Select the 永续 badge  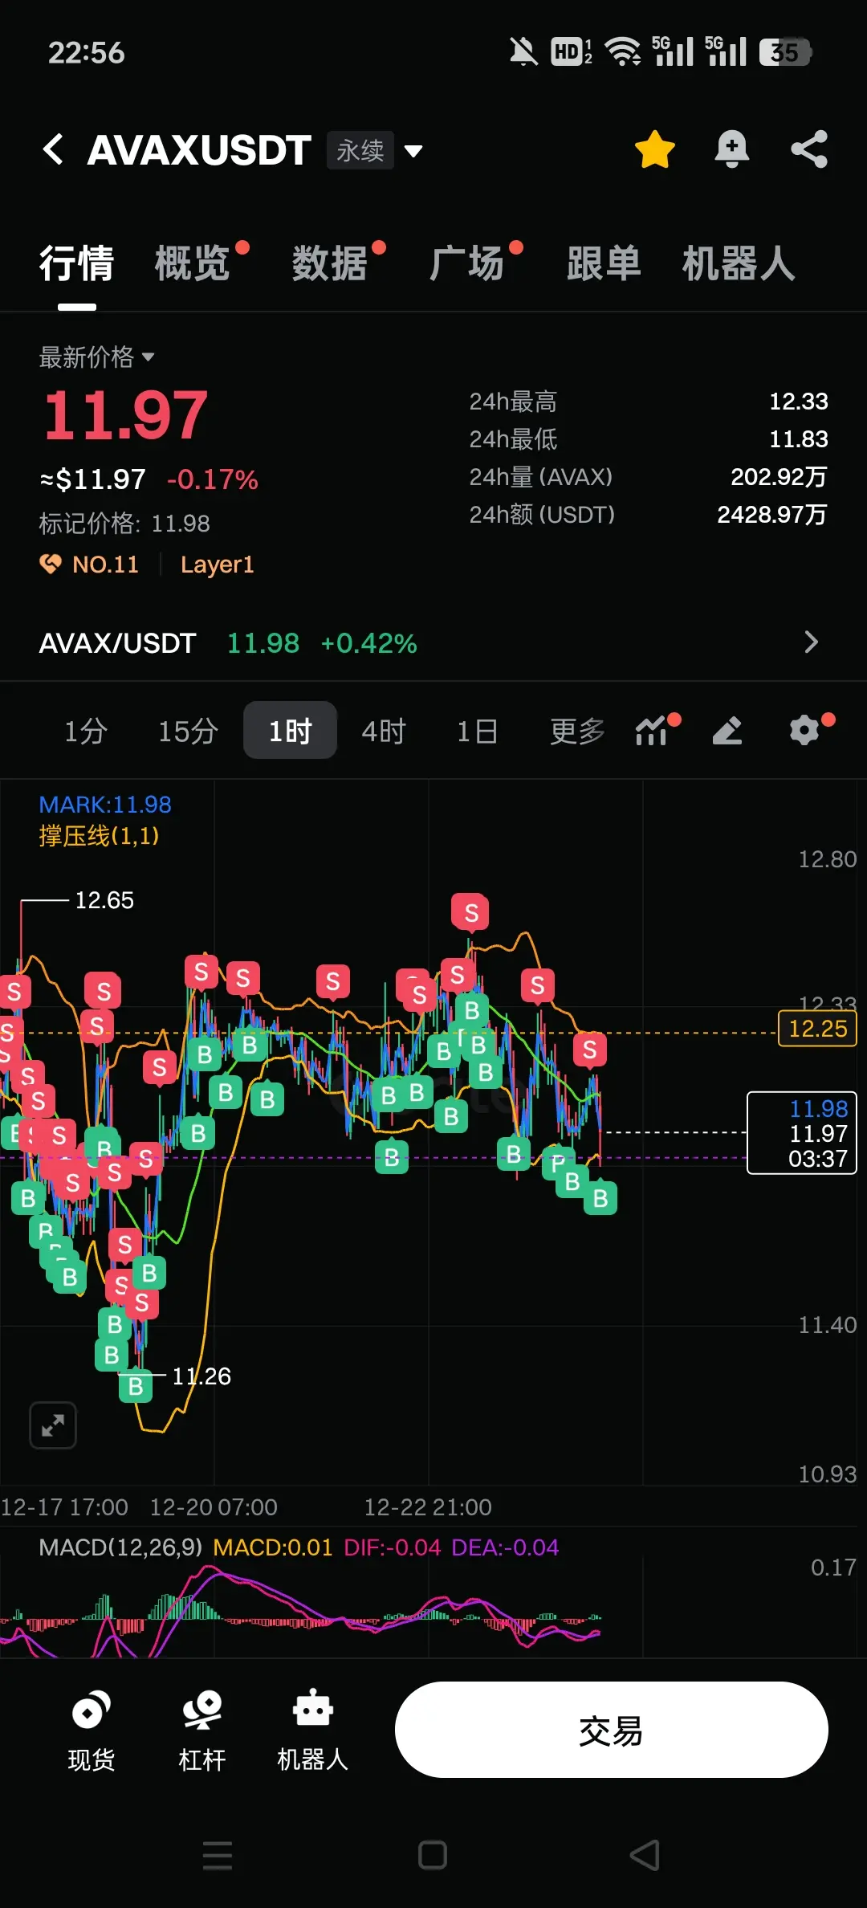(x=360, y=150)
